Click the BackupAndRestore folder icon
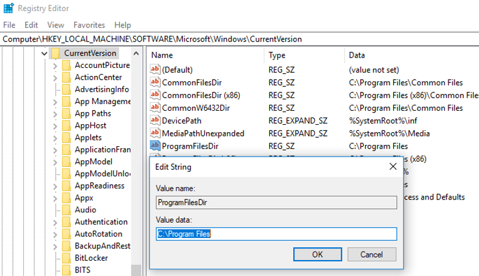479x276 pixels. 66,246
